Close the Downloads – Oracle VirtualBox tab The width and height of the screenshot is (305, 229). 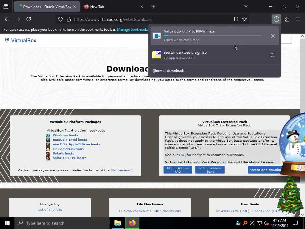(75, 7)
